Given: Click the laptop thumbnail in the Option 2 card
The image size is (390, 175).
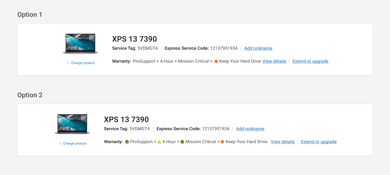Looking at the screenshot, I should pos(72,124).
